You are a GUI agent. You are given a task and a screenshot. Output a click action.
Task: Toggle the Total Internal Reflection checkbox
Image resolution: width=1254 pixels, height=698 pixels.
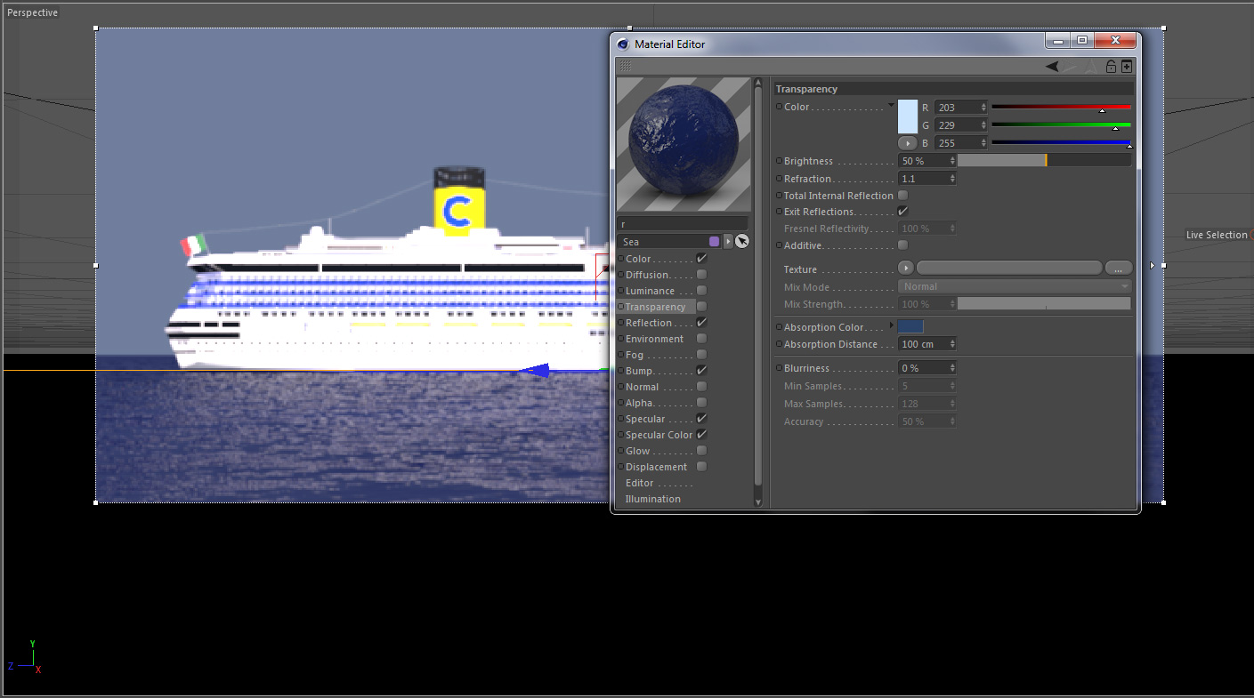click(x=902, y=196)
